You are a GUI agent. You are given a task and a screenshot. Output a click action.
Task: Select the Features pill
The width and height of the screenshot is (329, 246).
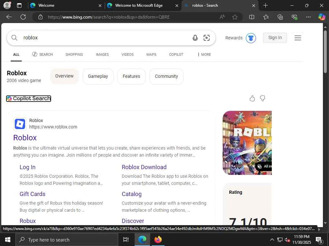[x=131, y=76]
